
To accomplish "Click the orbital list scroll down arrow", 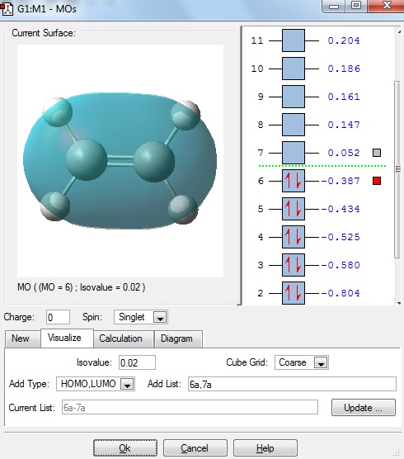I will click(399, 303).
